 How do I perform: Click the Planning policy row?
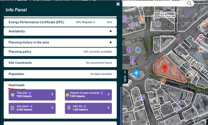click(x=60, y=52)
